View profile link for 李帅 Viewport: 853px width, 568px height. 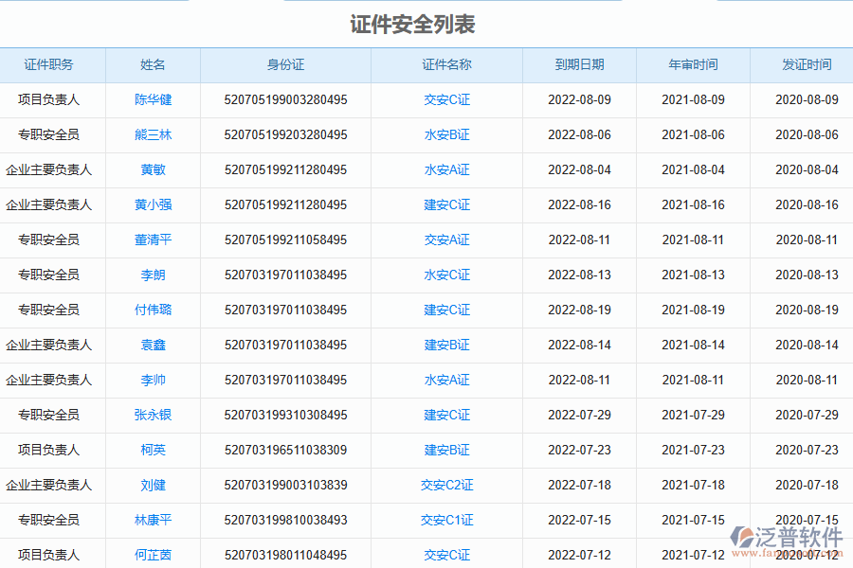(x=152, y=380)
